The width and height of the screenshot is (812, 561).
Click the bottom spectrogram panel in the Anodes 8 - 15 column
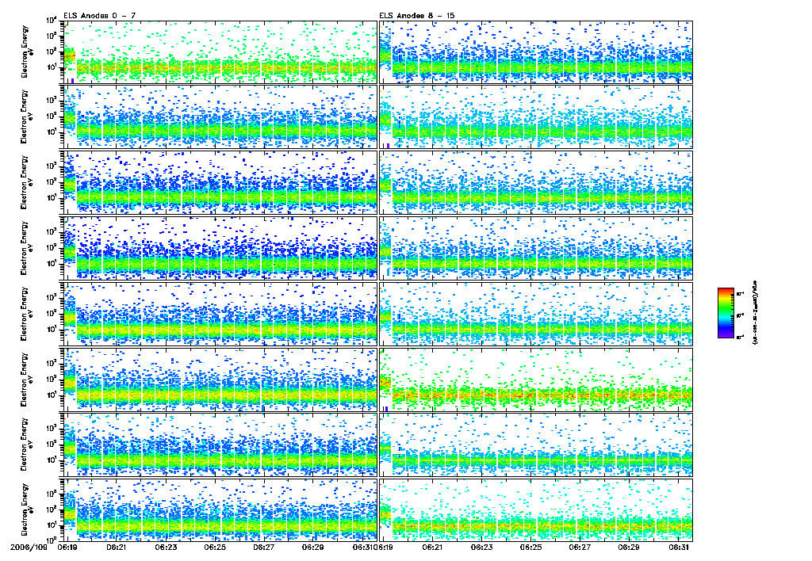tap(536, 509)
